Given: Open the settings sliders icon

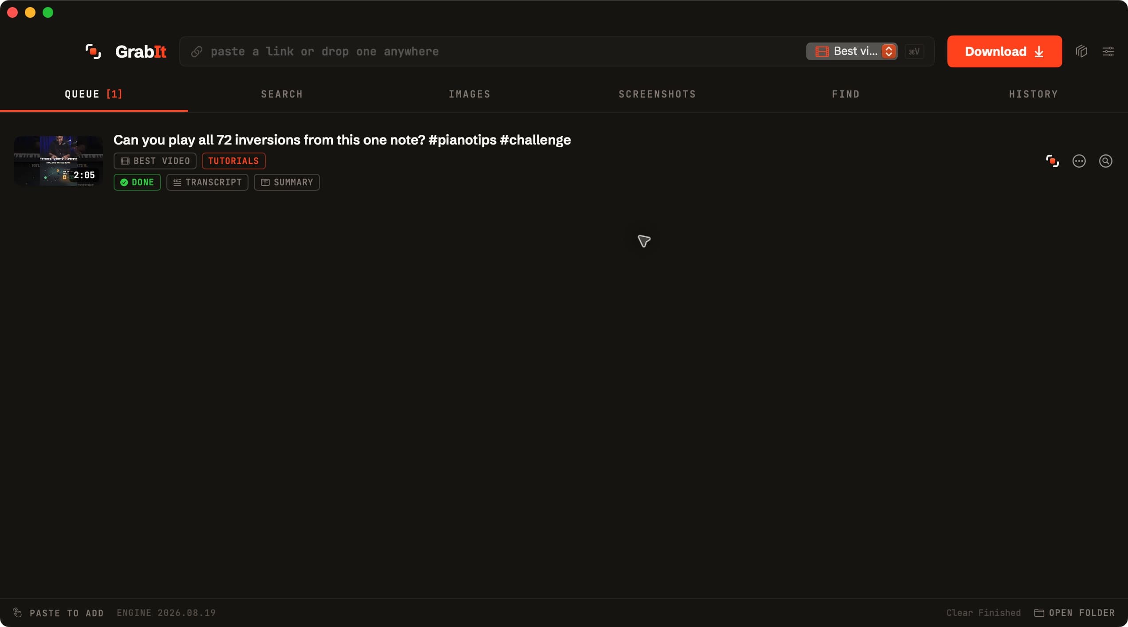Looking at the screenshot, I should click(1108, 51).
